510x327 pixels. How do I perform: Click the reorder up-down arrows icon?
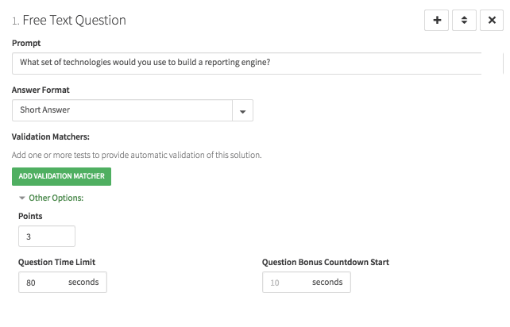pyautogui.click(x=464, y=21)
